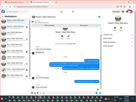136x102 pixels.
Task: Open the Facebook apps menu grid icon
Action: point(123,12)
